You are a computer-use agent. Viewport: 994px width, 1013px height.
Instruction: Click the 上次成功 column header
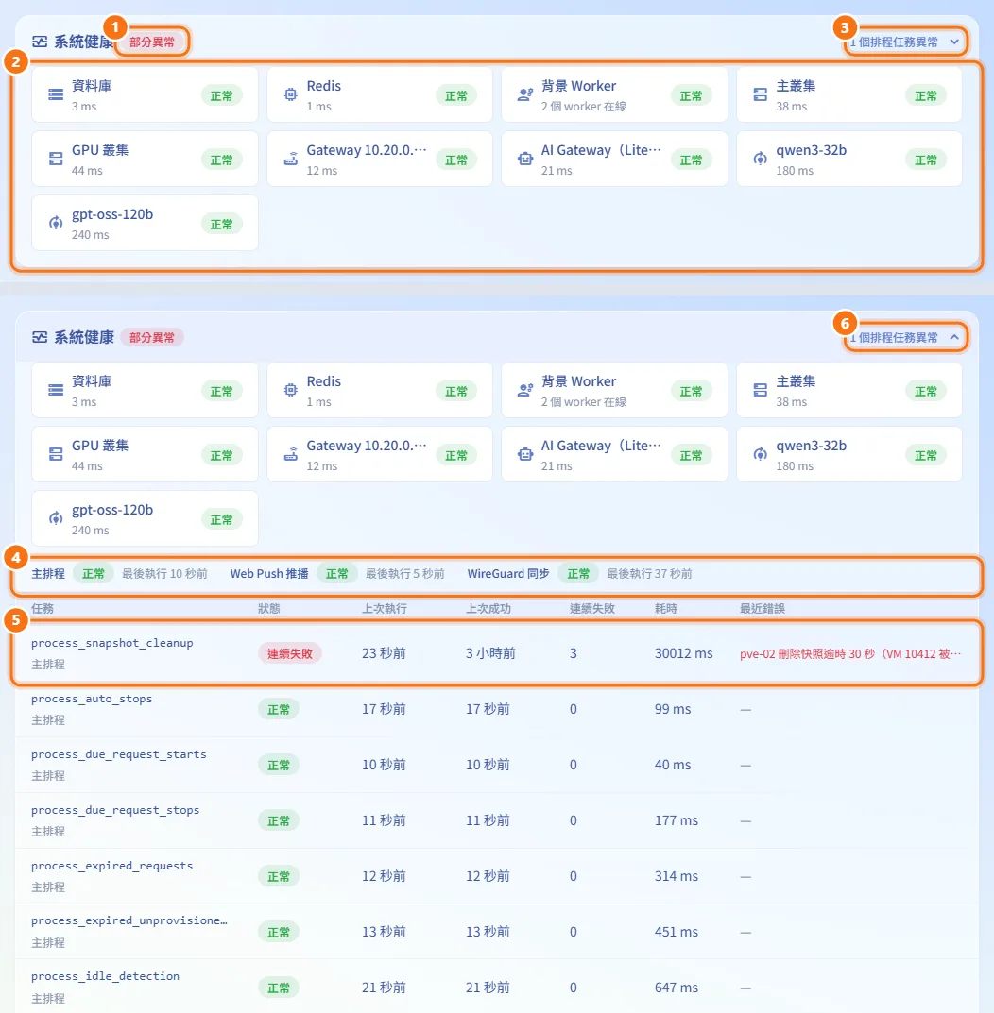click(x=488, y=609)
